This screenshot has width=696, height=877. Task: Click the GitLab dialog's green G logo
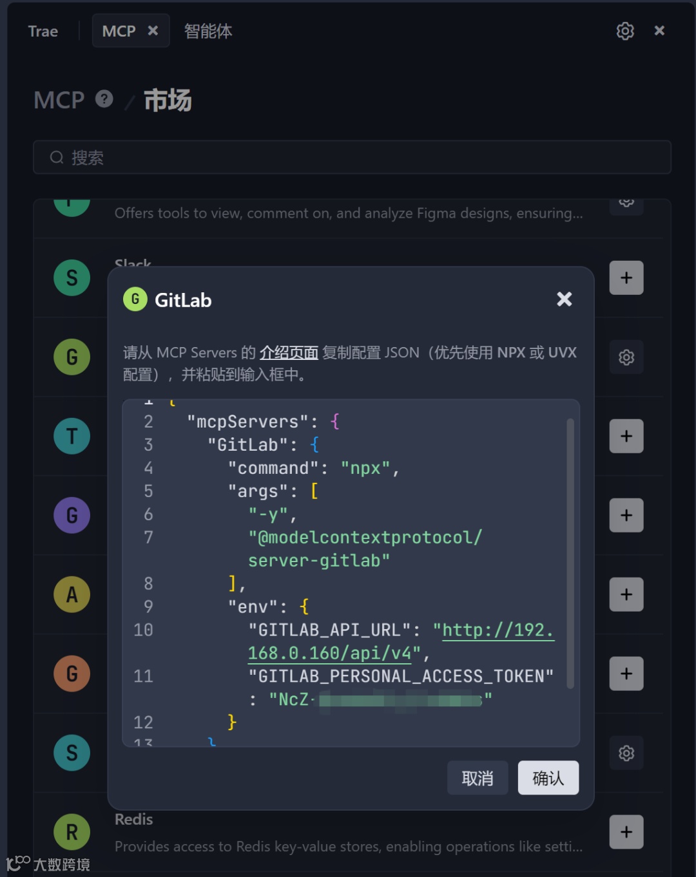point(135,299)
